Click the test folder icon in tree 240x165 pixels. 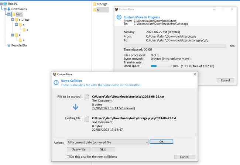(14, 14)
